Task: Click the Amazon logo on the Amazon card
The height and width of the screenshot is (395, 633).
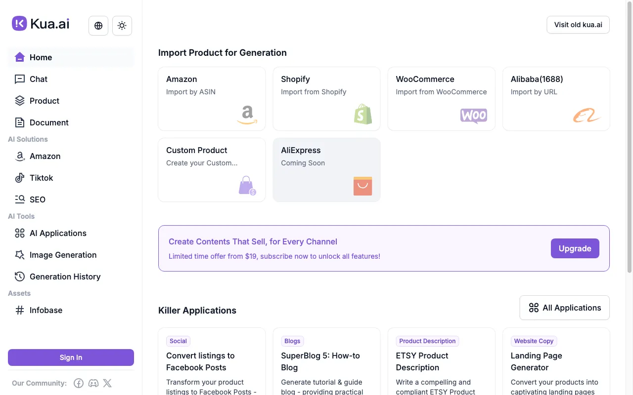Action: (247, 116)
